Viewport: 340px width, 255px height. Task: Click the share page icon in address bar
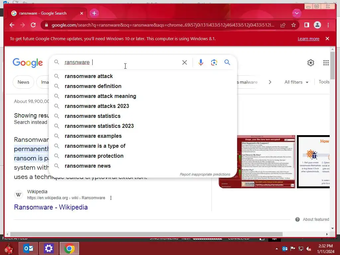tap(283, 25)
